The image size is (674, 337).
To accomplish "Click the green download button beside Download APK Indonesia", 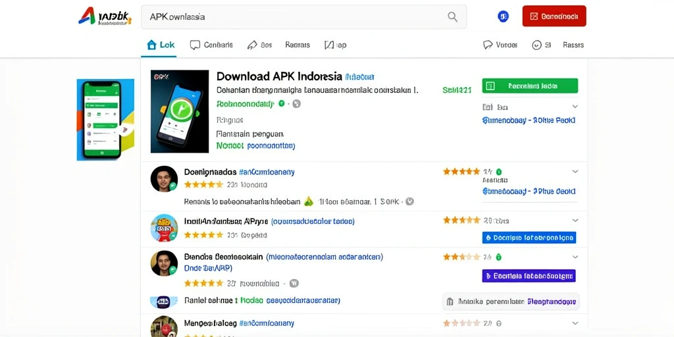I will 530,86.
